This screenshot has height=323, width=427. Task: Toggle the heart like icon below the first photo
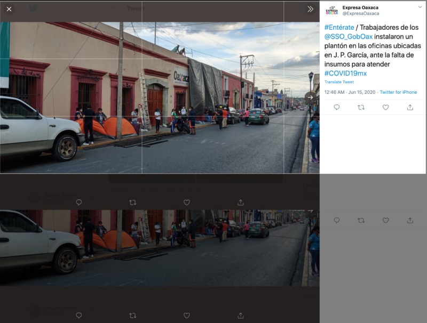tap(186, 203)
